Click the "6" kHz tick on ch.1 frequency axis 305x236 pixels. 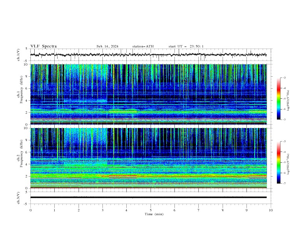tap(27, 89)
